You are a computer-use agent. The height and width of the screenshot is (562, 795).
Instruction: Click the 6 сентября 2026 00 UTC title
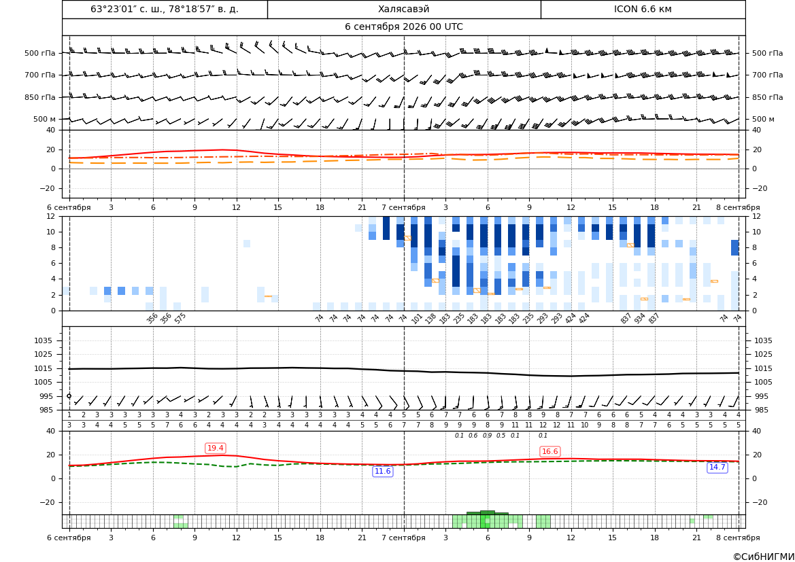(x=403, y=27)
